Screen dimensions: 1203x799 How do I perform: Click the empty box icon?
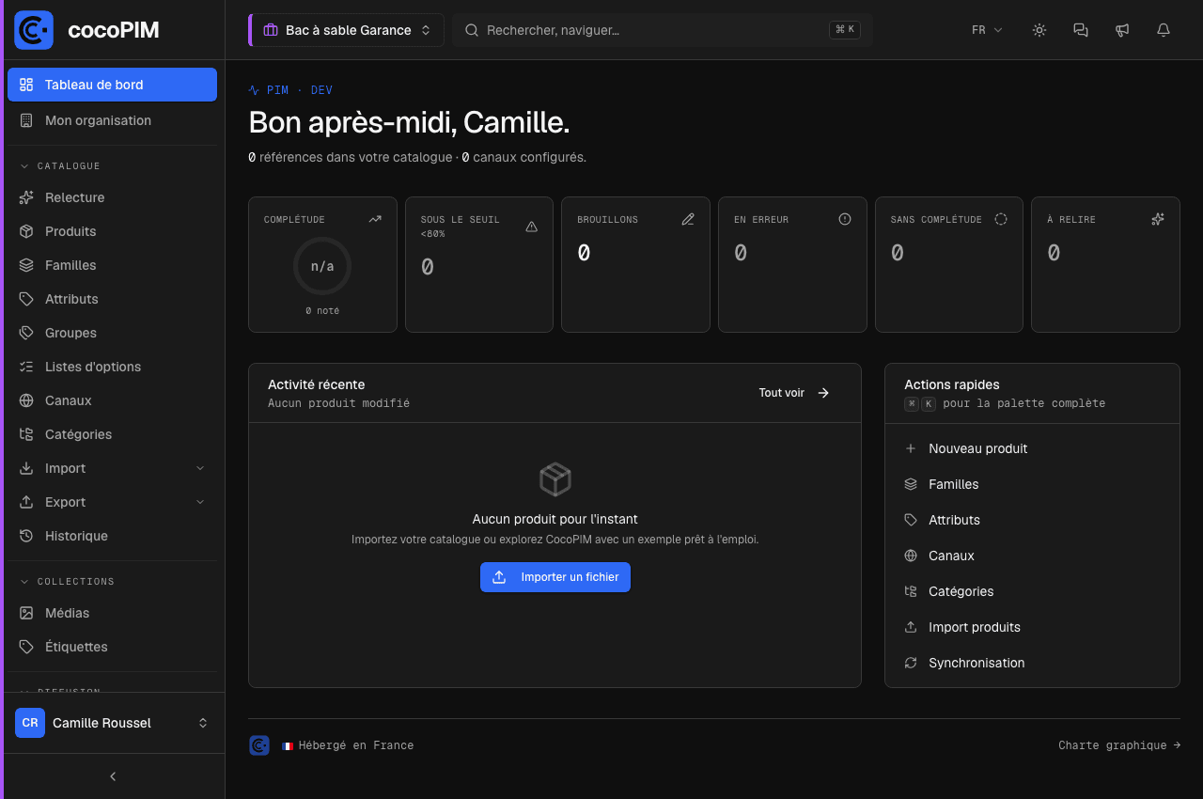555,479
